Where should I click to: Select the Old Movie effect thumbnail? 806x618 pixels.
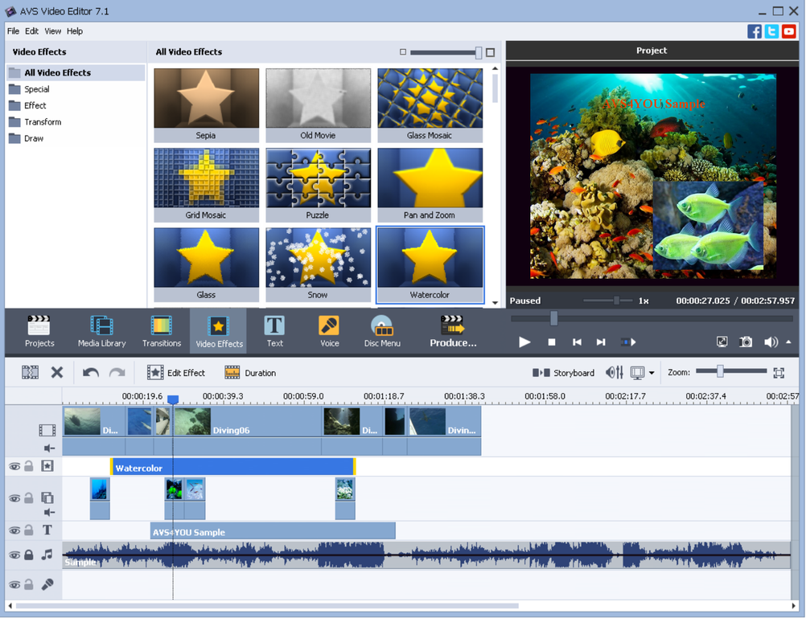click(319, 104)
